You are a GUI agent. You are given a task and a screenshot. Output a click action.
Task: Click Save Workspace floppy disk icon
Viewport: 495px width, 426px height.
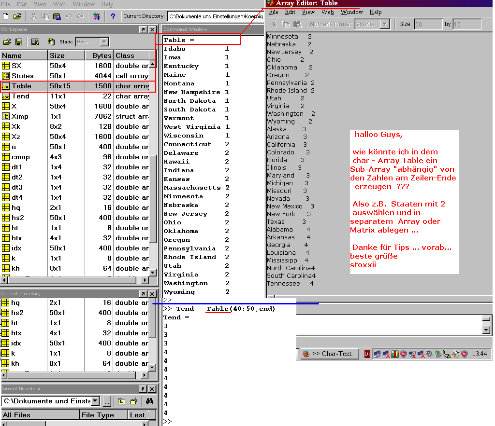point(19,42)
